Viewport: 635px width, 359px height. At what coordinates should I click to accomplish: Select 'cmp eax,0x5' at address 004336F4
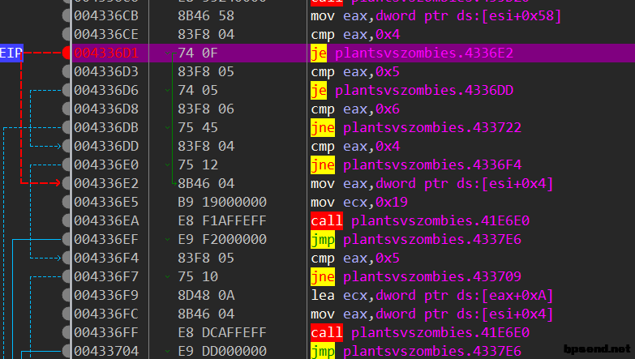355,258
